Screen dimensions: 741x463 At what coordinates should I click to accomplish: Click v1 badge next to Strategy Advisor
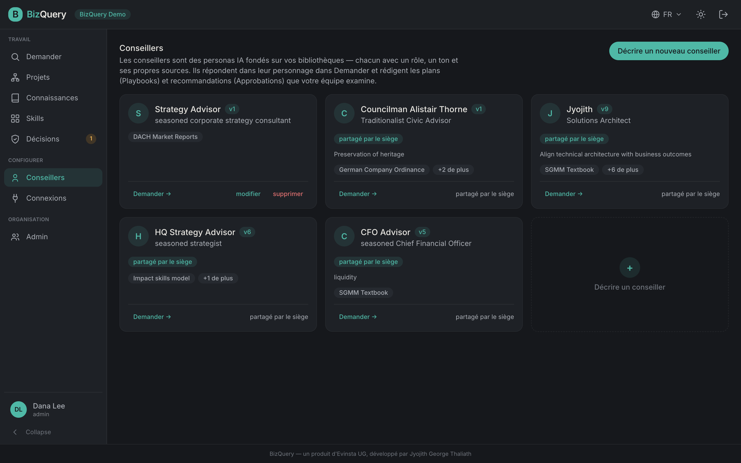pos(232,109)
